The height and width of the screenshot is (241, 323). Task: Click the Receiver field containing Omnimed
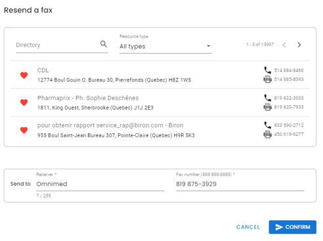(100, 184)
